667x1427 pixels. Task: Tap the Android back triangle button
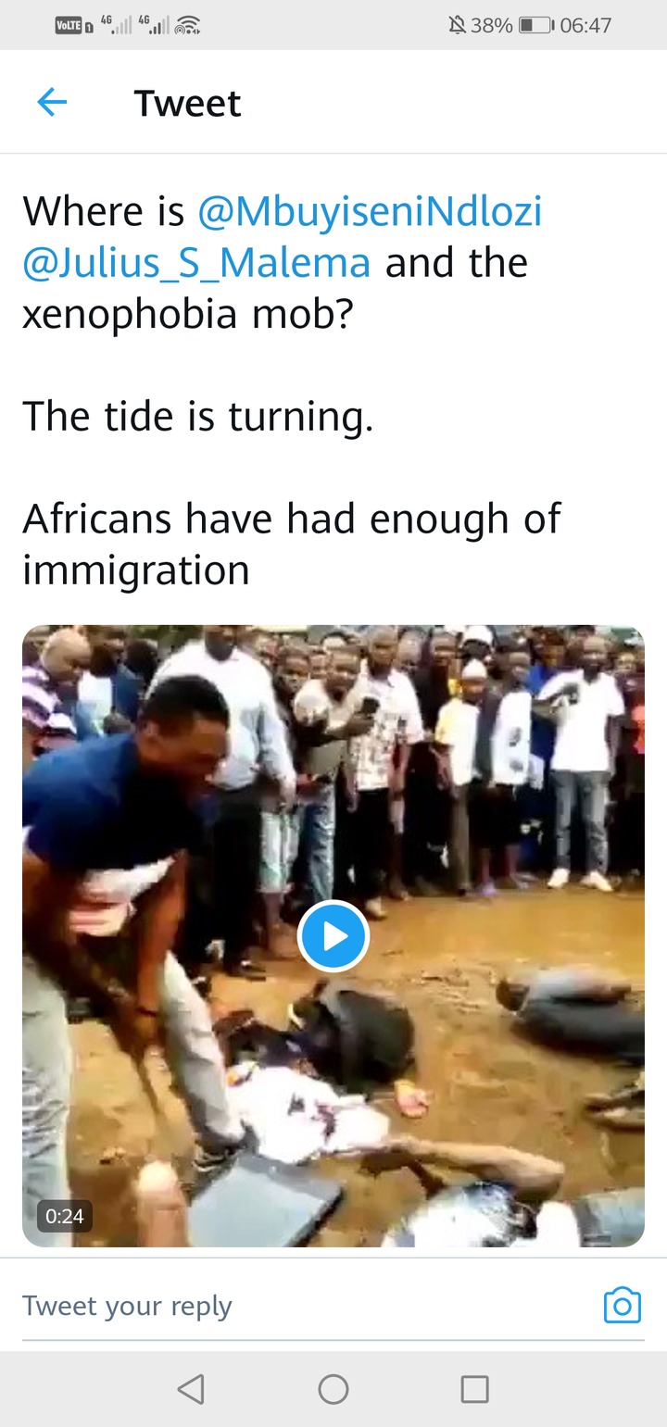pos(191,1388)
